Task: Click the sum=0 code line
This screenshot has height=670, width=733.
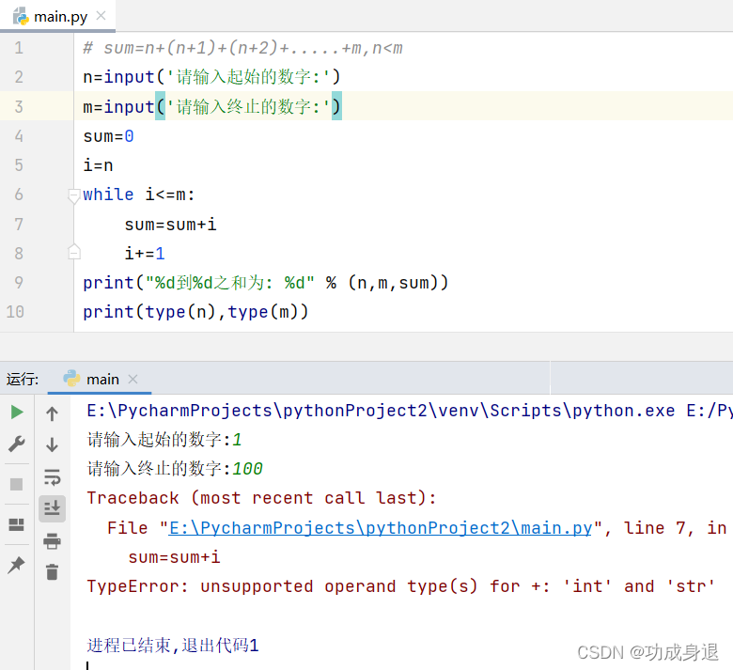Action: pos(108,136)
